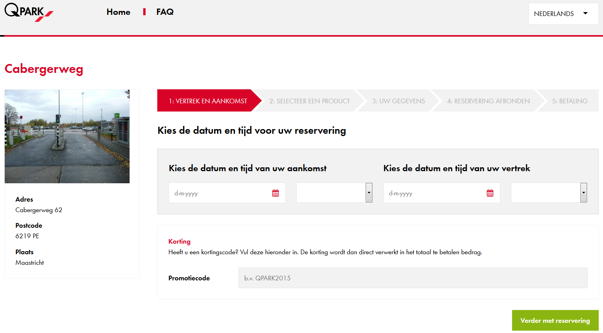Select step 4 Reservering Afronden
Viewport: 603px width, 333px height.
pos(488,101)
